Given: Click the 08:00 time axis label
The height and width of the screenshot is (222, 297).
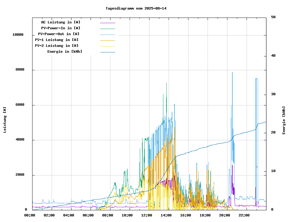Looking at the screenshot, I should [107, 215].
